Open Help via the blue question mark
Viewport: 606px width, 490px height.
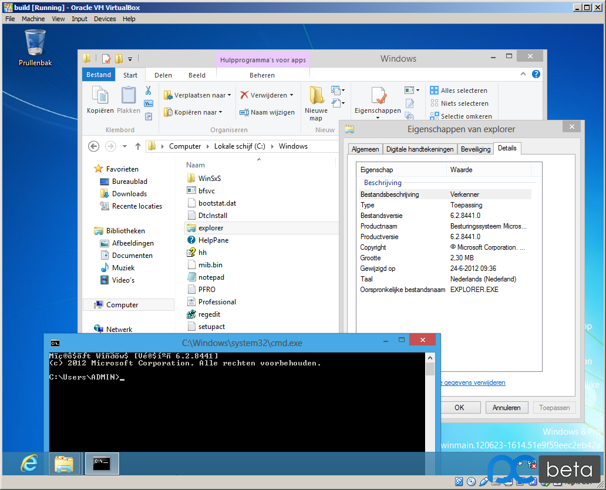click(x=536, y=74)
